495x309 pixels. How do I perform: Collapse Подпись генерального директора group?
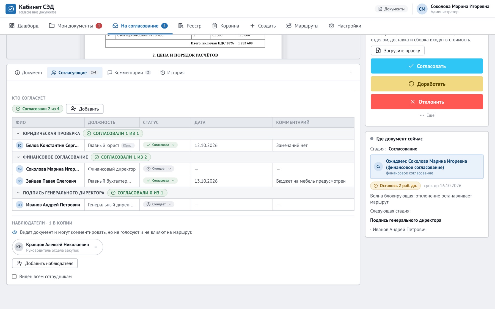click(18, 193)
